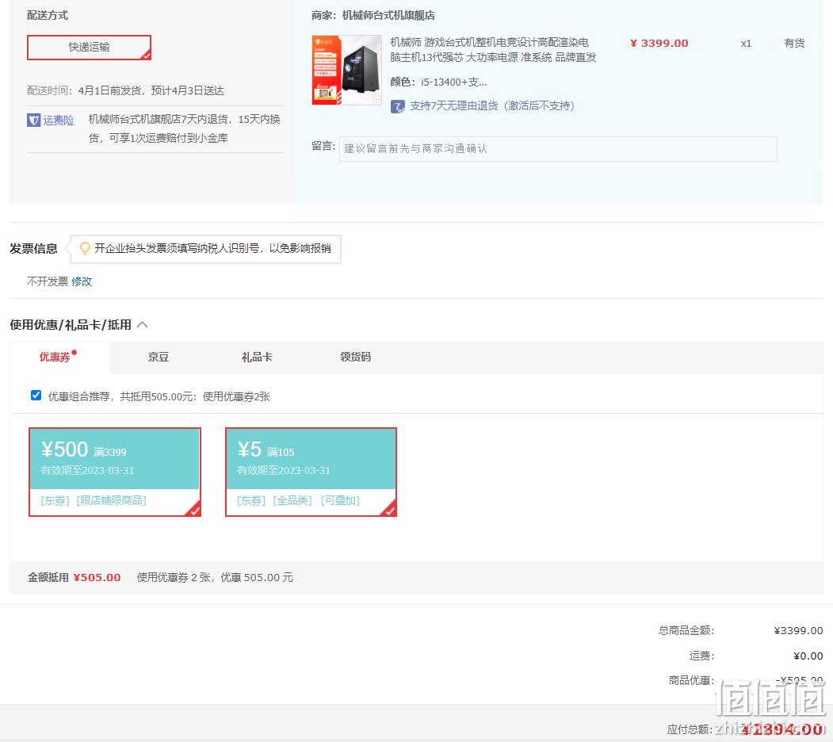
Task: Open the computer product thumbnail
Action: [346, 70]
